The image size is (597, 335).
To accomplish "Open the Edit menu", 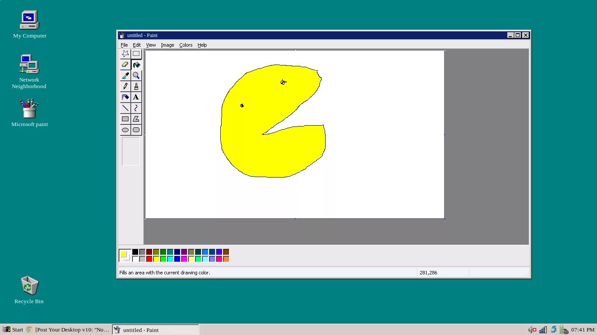I will [137, 45].
